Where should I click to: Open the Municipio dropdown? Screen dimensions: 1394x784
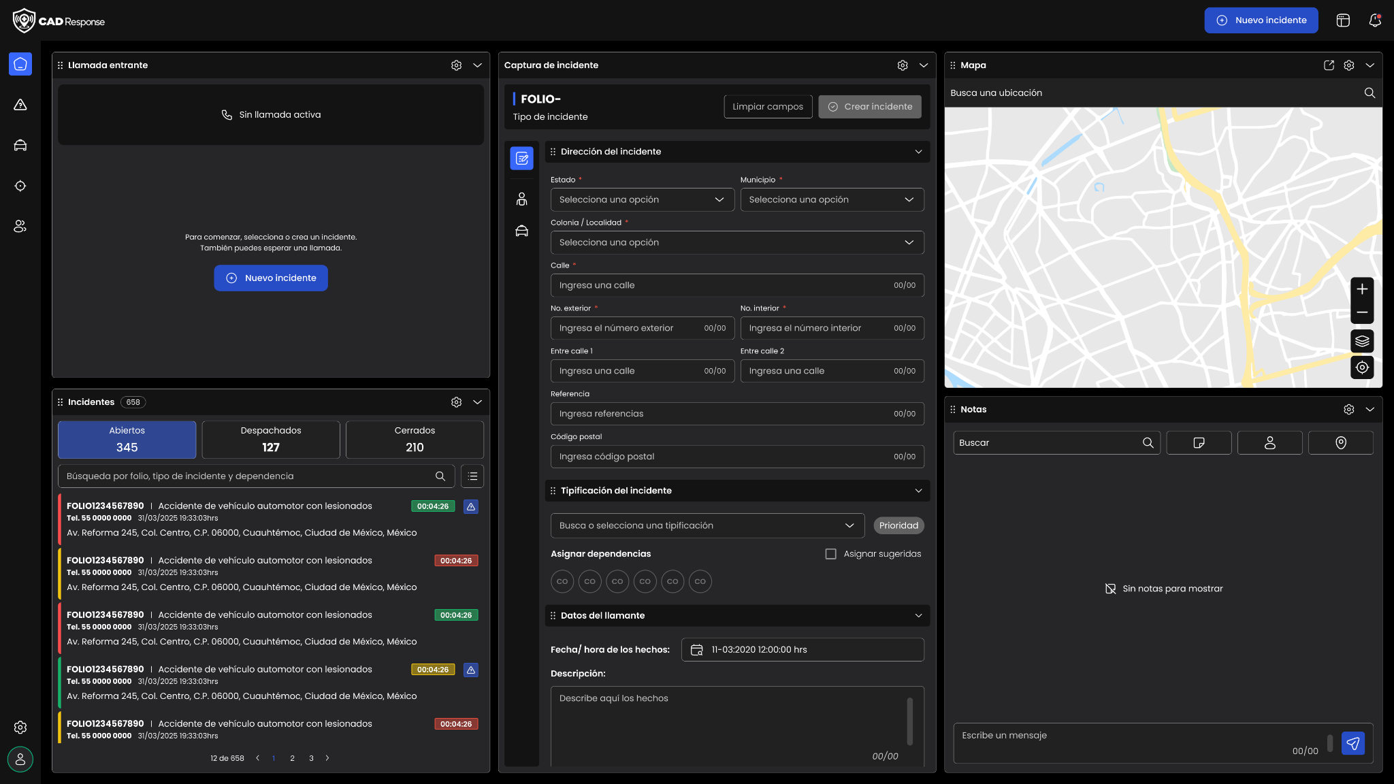coord(832,199)
